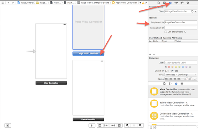Clear label color with X swatch
The width and height of the screenshot is (198, 129).
point(166,67)
